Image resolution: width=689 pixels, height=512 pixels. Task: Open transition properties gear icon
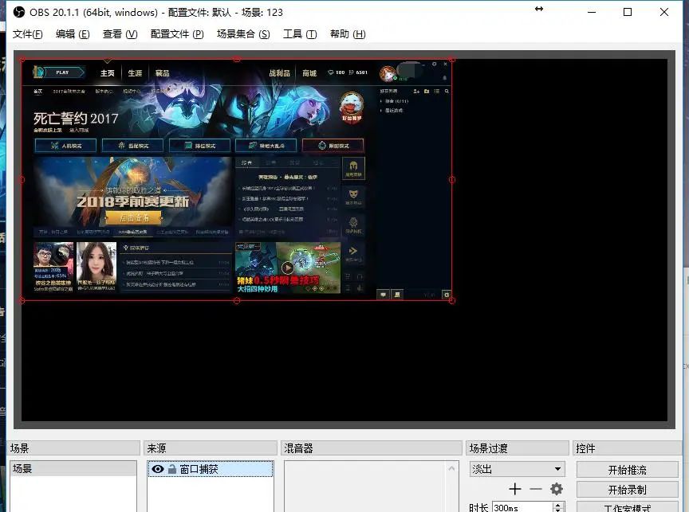pos(557,489)
